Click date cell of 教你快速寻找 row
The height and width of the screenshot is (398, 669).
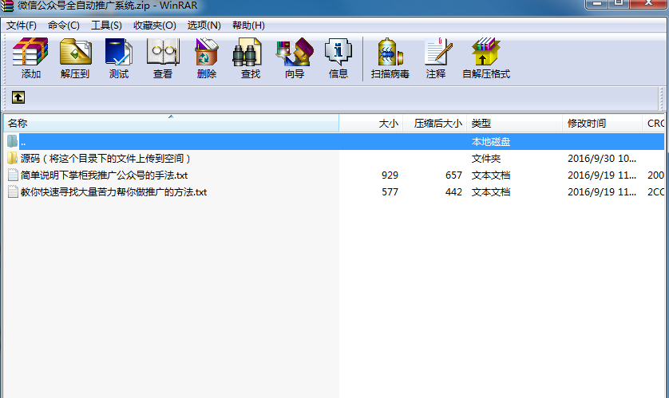point(602,191)
